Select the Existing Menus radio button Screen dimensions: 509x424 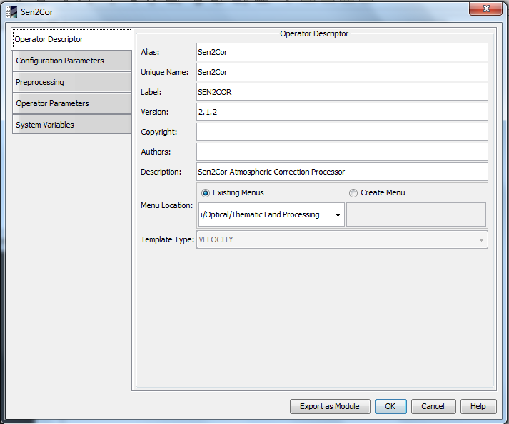click(206, 193)
